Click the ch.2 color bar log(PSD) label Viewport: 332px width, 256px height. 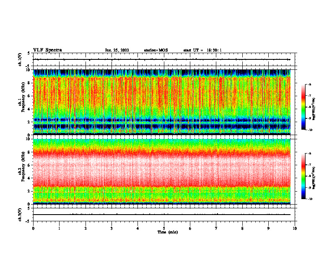(314, 178)
